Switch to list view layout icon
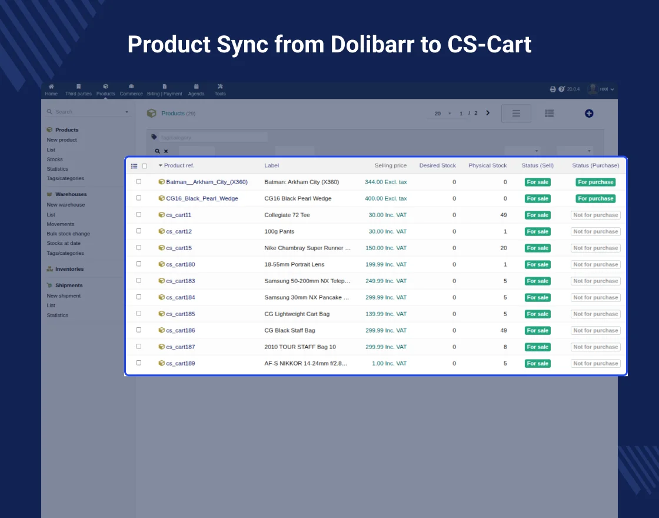The image size is (659, 518). [516, 114]
